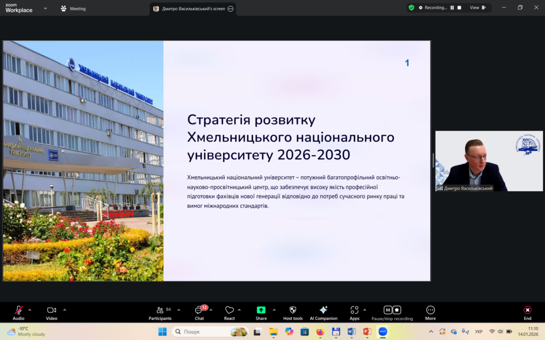
Task: Launch the AI Companion
Action: pyautogui.click(x=323, y=310)
